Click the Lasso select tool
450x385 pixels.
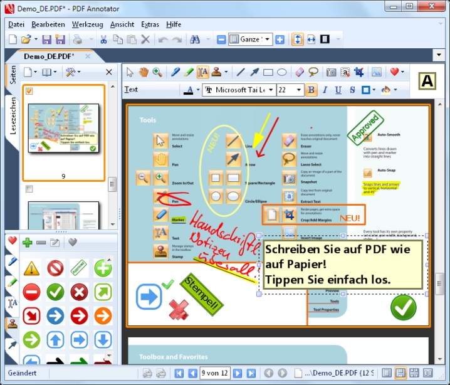(313, 72)
